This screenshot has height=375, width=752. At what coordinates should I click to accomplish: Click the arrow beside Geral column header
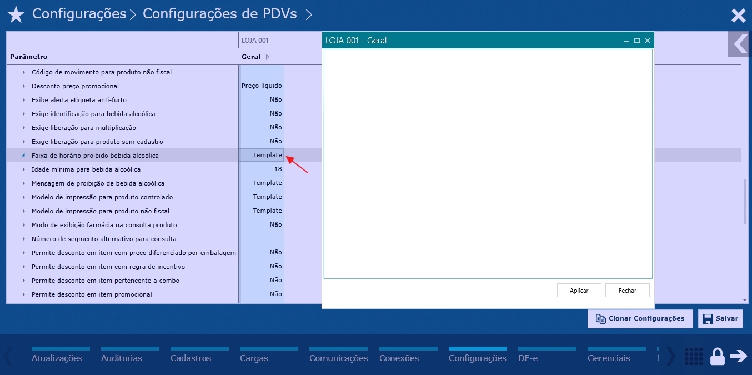click(268, 57)
